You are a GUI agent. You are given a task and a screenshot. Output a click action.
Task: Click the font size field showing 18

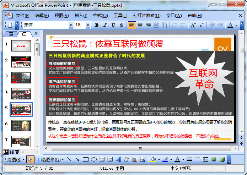80,25
